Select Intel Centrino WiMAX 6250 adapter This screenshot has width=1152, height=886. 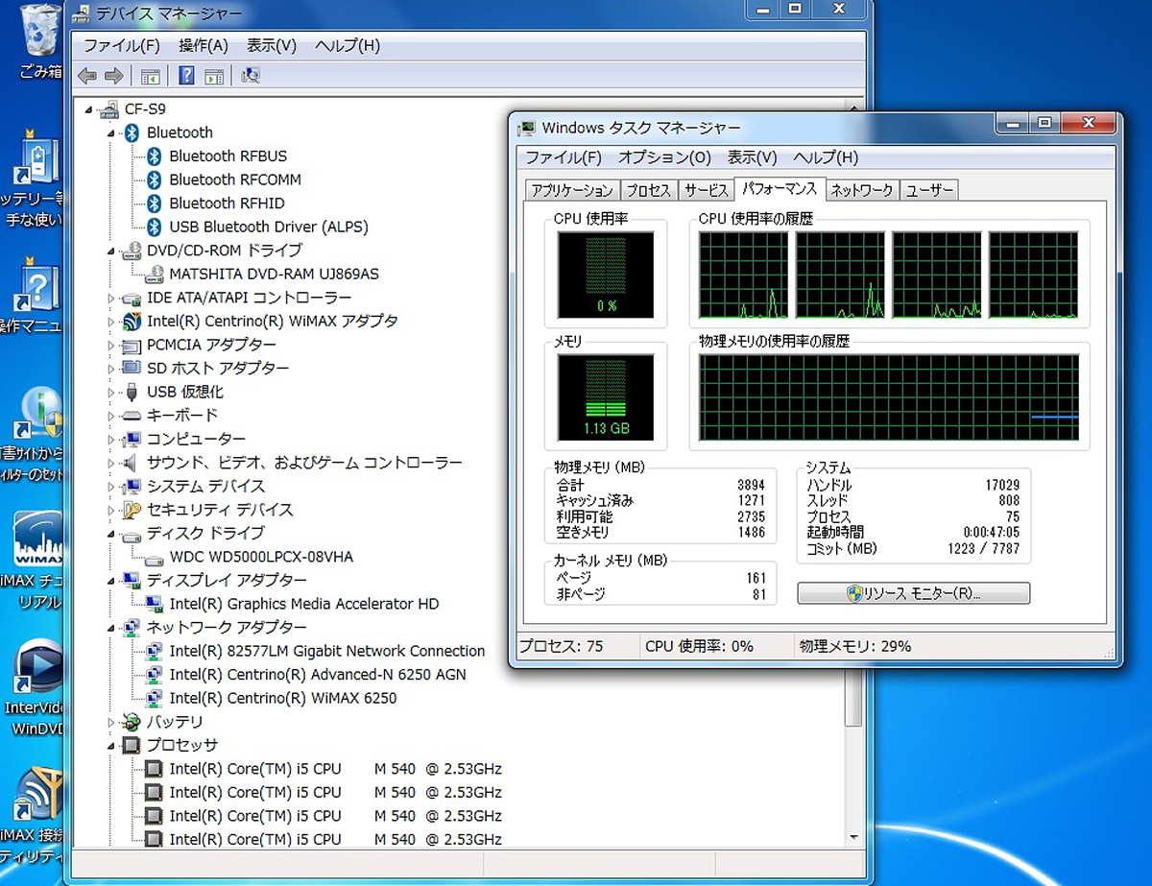click(x=282, y=698)
